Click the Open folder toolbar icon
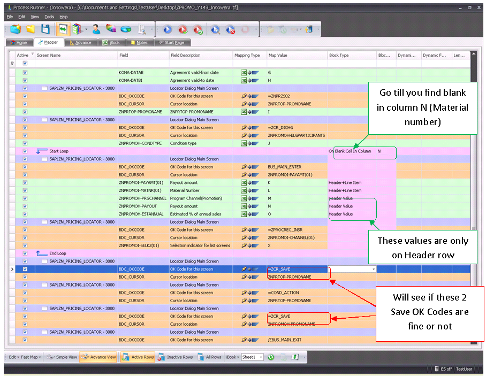 [31, 29]
